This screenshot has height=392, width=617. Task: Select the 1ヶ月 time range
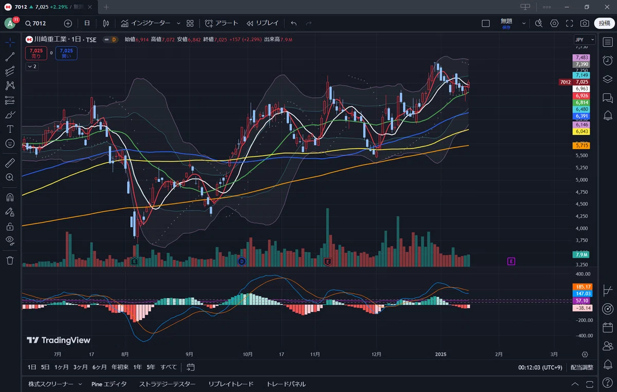(x=61, y=367)
